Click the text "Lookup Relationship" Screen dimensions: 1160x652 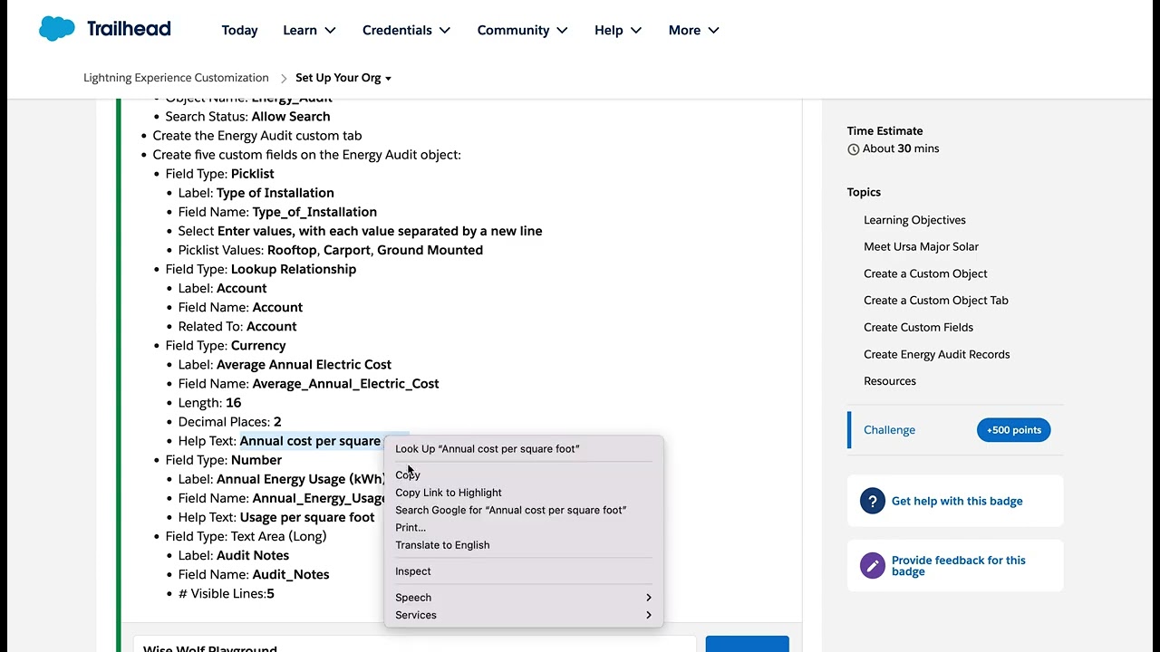point(294,269)
